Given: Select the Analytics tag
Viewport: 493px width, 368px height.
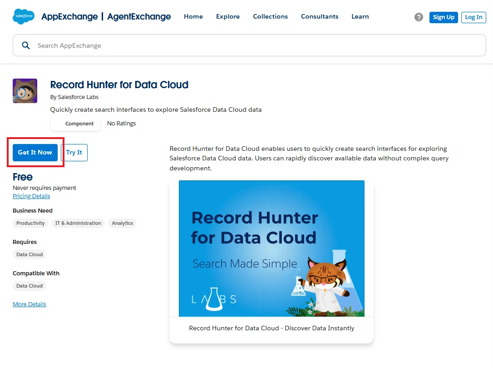Looking at the screenshot, I should point(122,224).
